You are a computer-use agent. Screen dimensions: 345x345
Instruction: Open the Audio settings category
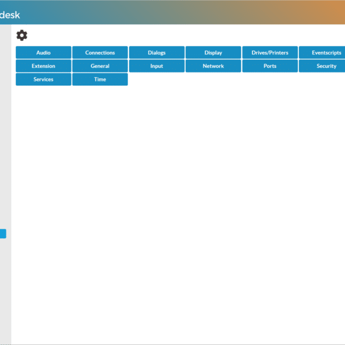click(44, 52)
